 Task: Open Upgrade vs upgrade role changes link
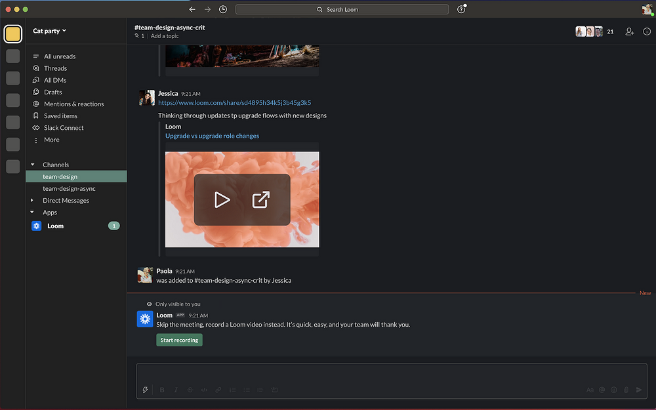(212, 136)
